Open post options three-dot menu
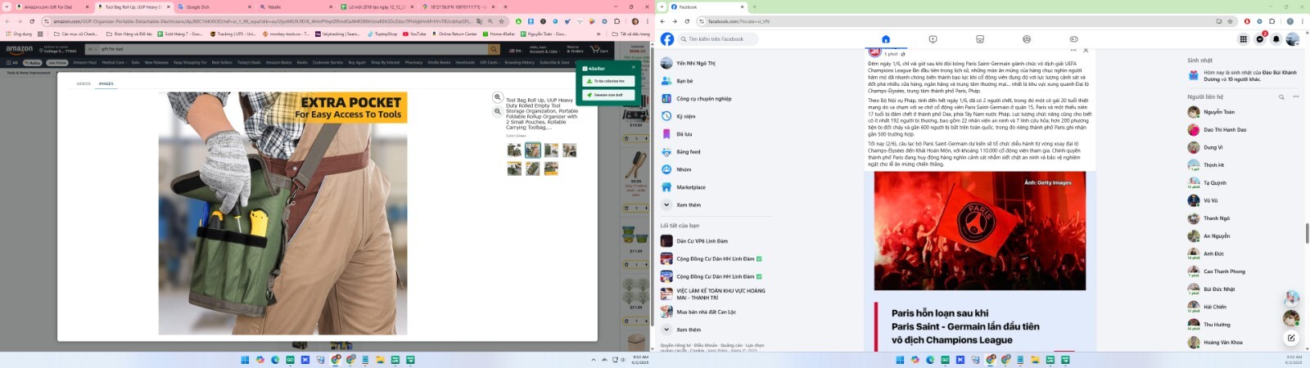This screenshot has width=1310, height=368. click(1073, 51)
